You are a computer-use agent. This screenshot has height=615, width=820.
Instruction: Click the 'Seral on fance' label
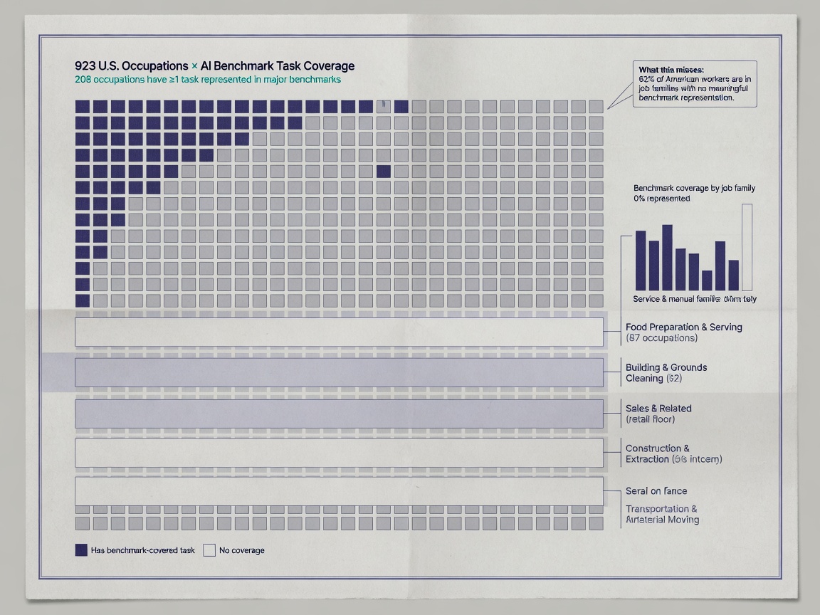[x=656, y=491]
